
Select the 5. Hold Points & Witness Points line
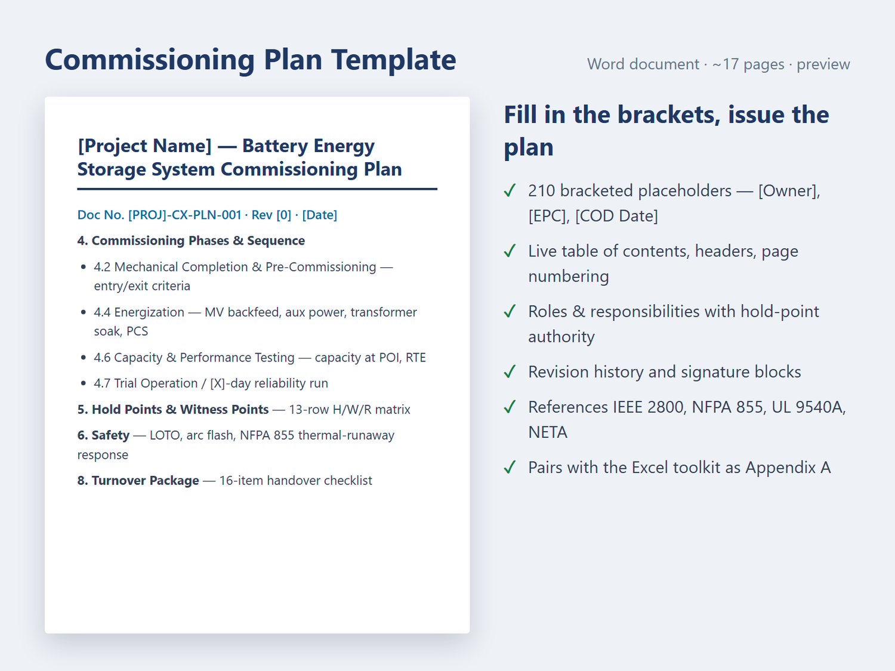[243, 409]
